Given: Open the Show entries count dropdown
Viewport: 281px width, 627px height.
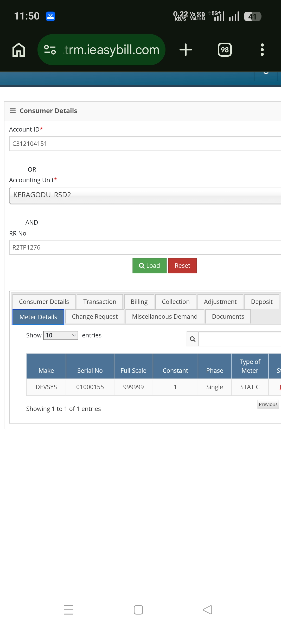Looking at the screenshot, I should 61,335.
